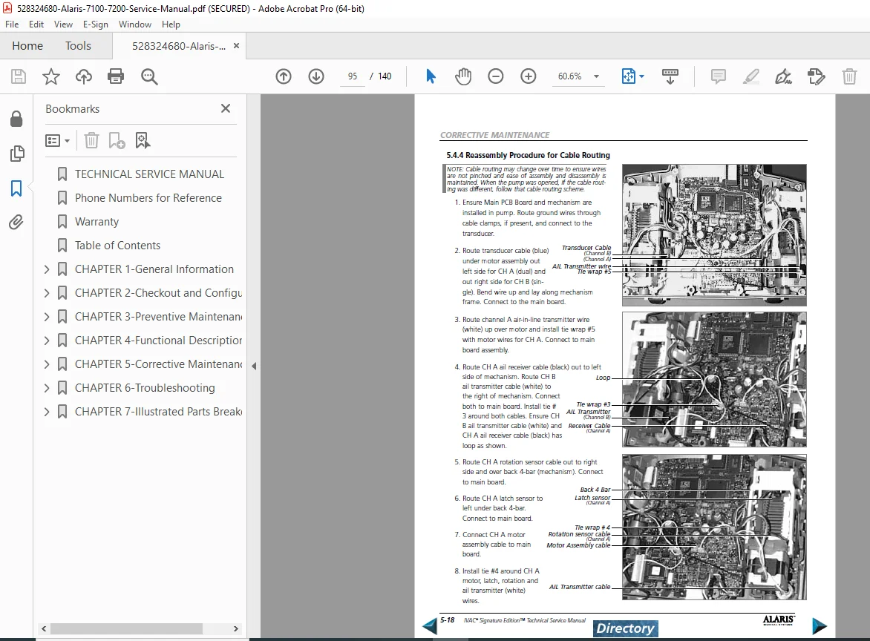Select the Hand pan tool
This screenshot has height=641, width=870.
[x=462, y=76]
